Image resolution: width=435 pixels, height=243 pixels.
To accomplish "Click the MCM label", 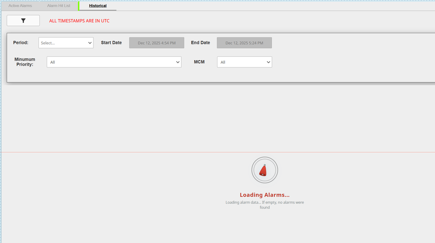I will pyautogui.click(x=199, y=62).
